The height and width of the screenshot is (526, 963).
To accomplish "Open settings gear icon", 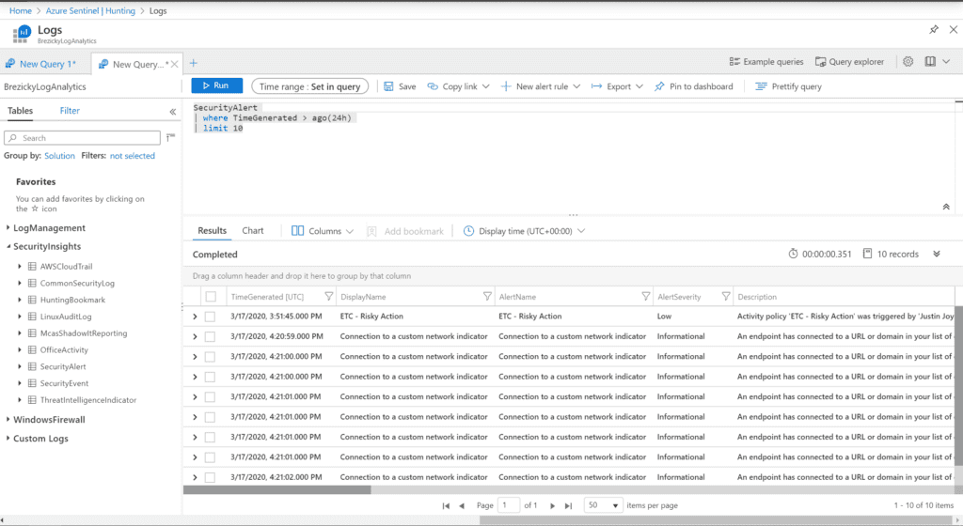I will [x=908, y=61].
